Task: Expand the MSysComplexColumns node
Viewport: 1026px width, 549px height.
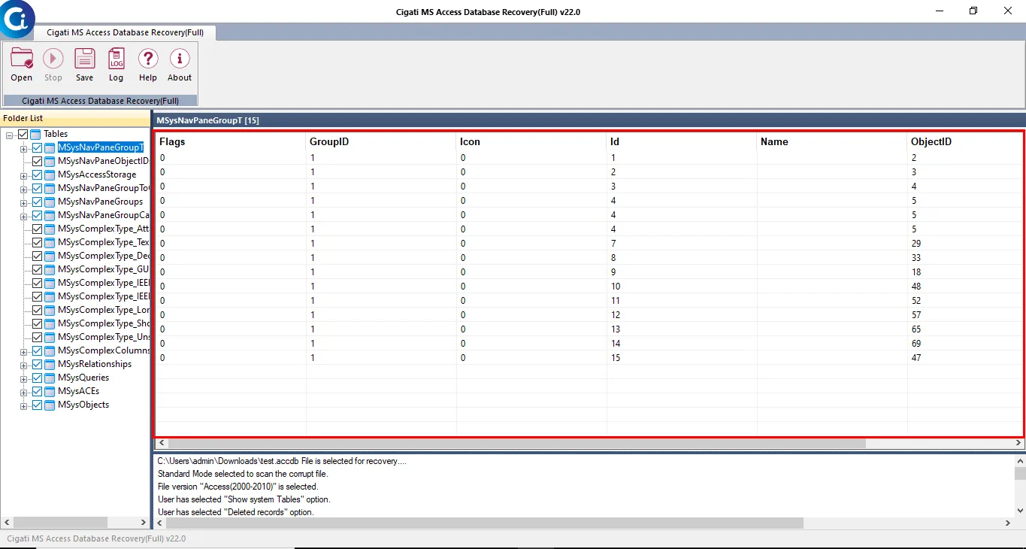Action: pyautogui.click(x=24, y=351)
